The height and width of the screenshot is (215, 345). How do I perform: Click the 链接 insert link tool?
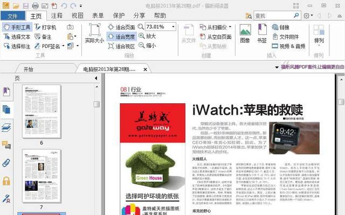280,27
